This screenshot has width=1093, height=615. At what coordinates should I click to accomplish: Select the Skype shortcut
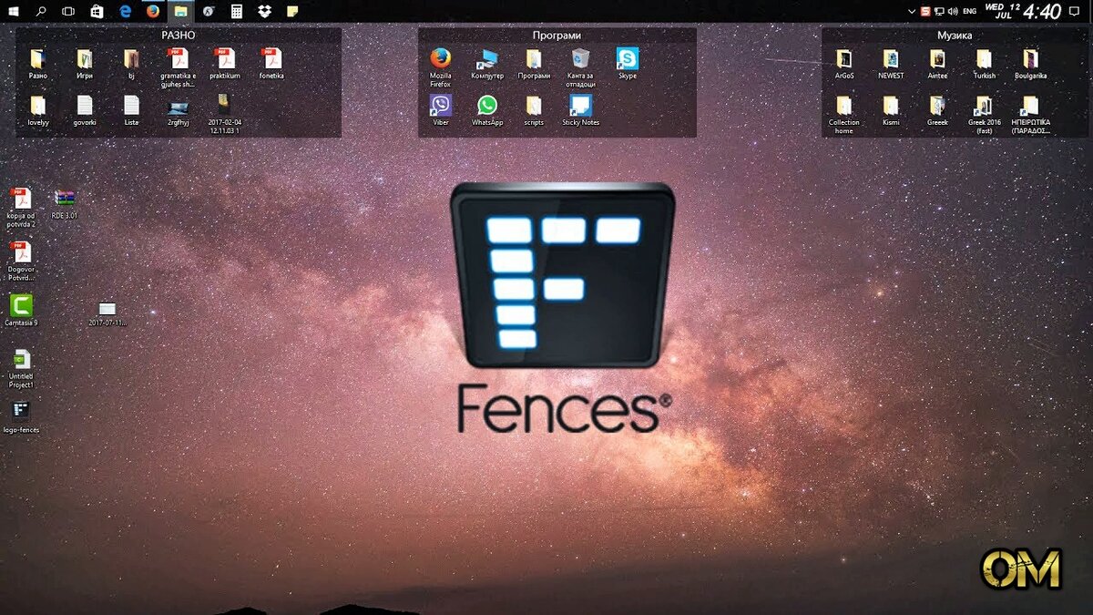tap(628, 64)
